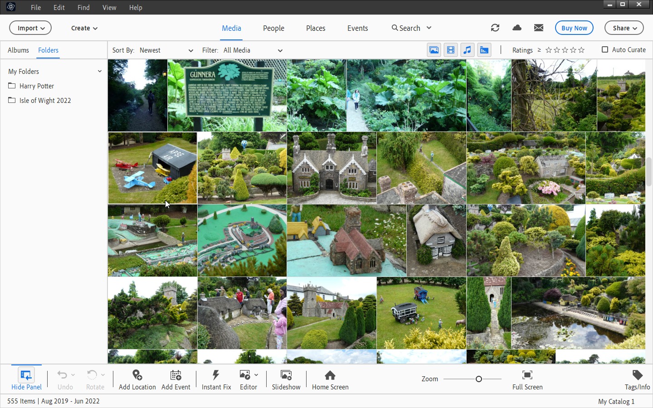Collapse the My Folders section
The width and height of the screenshot is (653, 408).
point(100,71)
